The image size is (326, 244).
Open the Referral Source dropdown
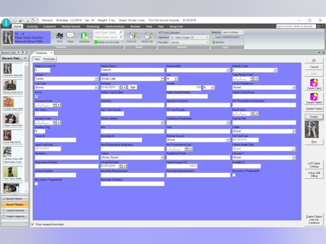coord(228,140)
